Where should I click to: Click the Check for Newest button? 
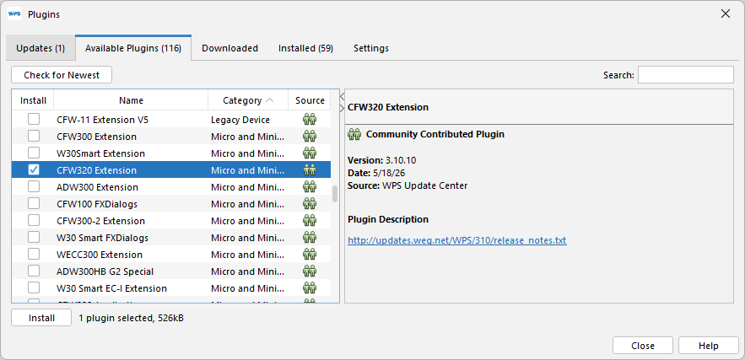point(62,75)
